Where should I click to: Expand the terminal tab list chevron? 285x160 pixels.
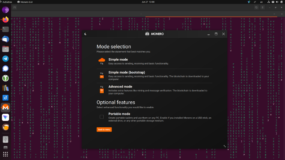tap(282, 14)
